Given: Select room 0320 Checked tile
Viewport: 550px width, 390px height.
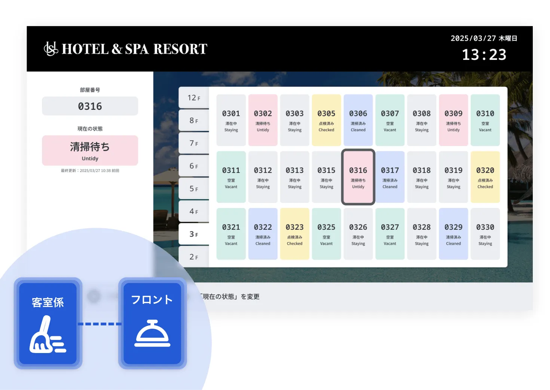Looking at the screenshot, I should pyautogui.click(x=485, y=177).
